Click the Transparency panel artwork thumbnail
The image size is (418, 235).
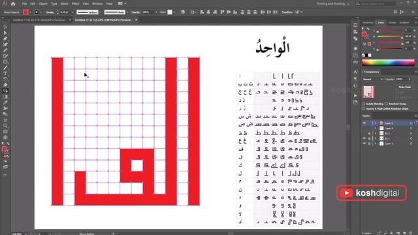[368, 92]
